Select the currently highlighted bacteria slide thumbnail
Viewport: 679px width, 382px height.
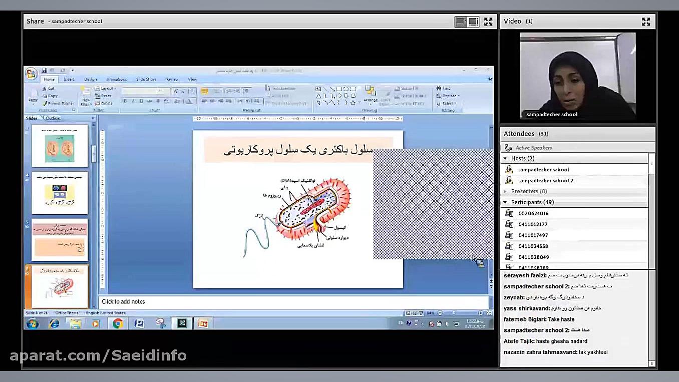(60, 287)
